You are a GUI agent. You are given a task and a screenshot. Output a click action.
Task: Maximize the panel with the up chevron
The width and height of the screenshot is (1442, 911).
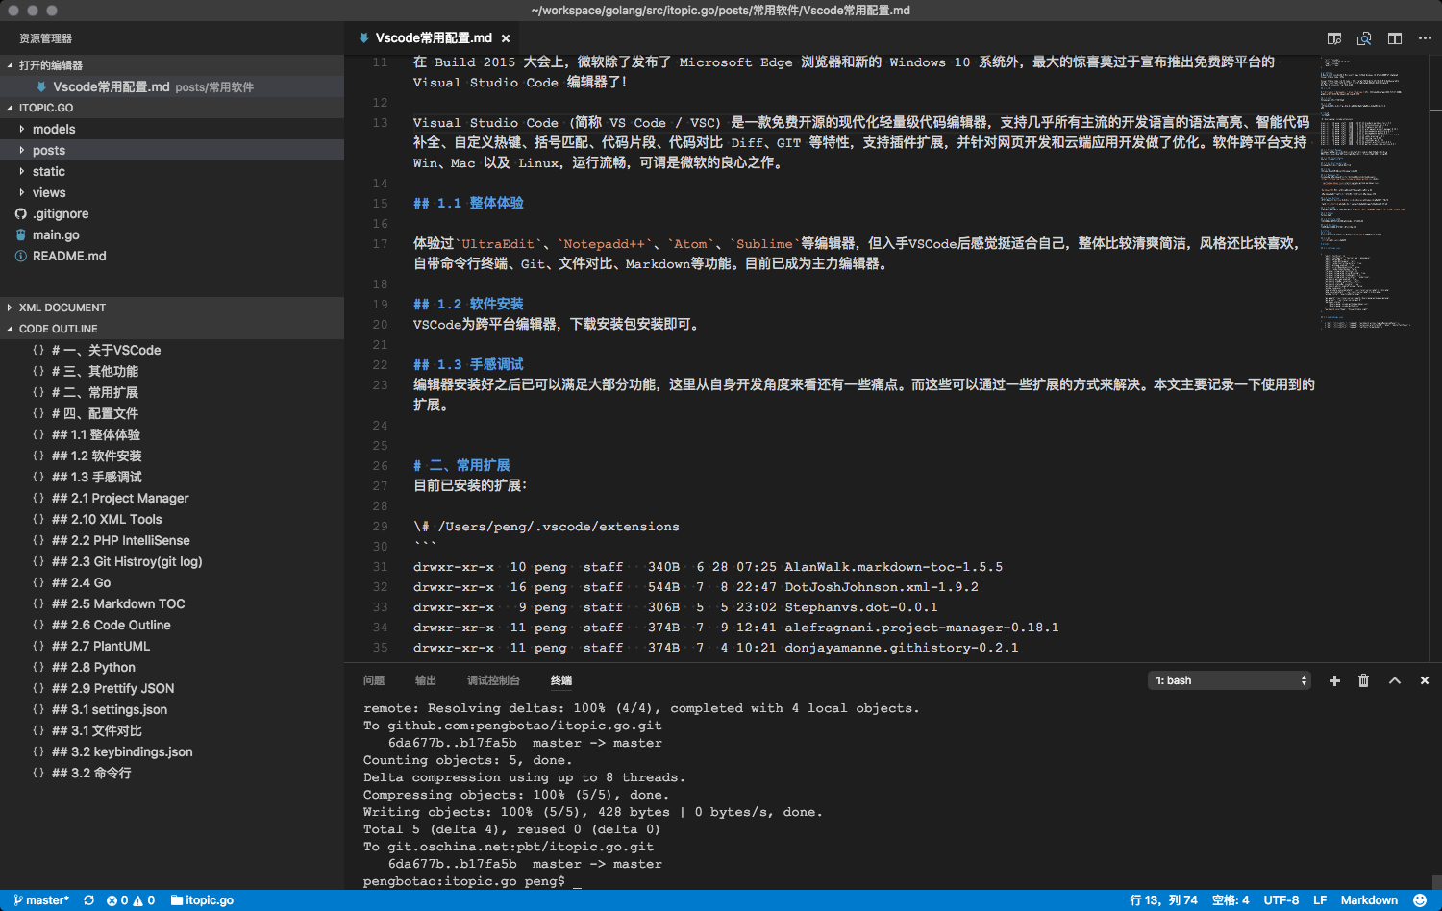pos(1394,680)
